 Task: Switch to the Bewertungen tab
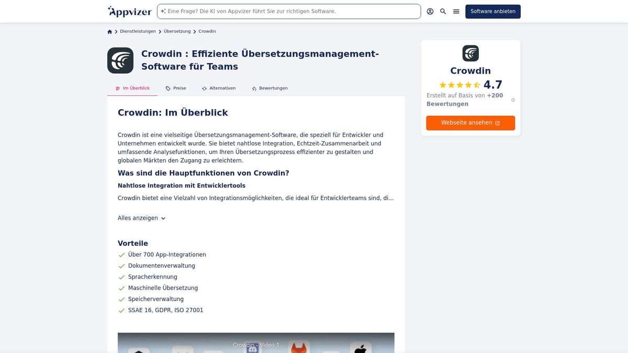(270, 88)
